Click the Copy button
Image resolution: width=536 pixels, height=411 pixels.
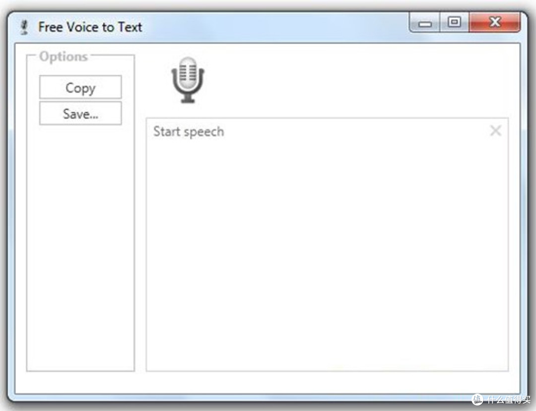(x=80, y=87)
